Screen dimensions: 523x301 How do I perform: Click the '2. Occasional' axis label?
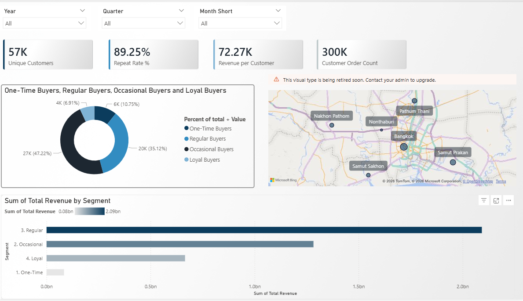pyautogui.click(x=28, y=244)
